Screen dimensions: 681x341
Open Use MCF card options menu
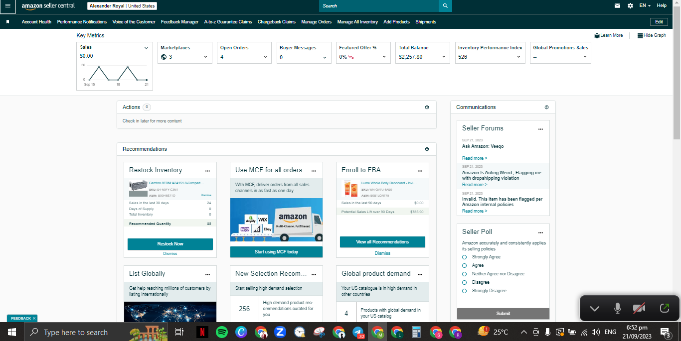314,171
